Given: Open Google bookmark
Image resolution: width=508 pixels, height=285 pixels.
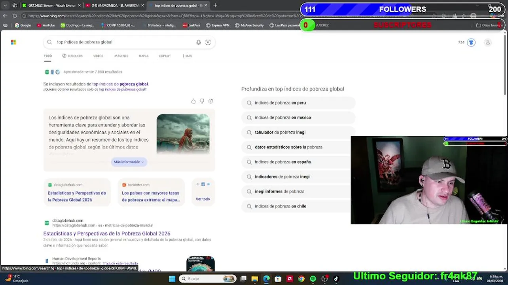Looking at the screenshot, I should pyautogui.click(x=23, y=25).
